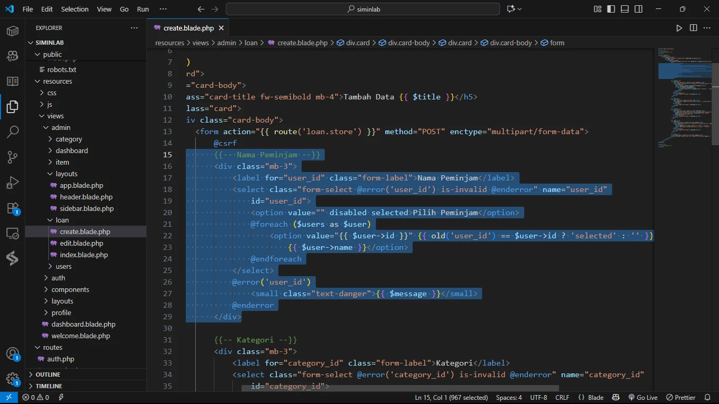Expand the category folder in explorer
This screenshot has width=719, height=404.
pos(68,139)
